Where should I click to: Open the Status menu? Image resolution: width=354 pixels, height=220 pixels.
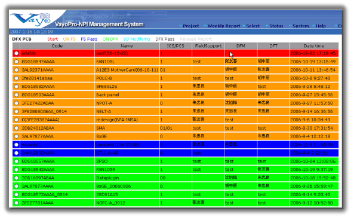pos(276,26)
